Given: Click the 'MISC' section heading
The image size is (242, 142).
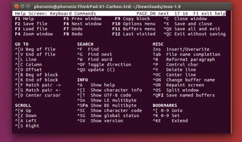Looking at the screenshot, I should (158, 44).
